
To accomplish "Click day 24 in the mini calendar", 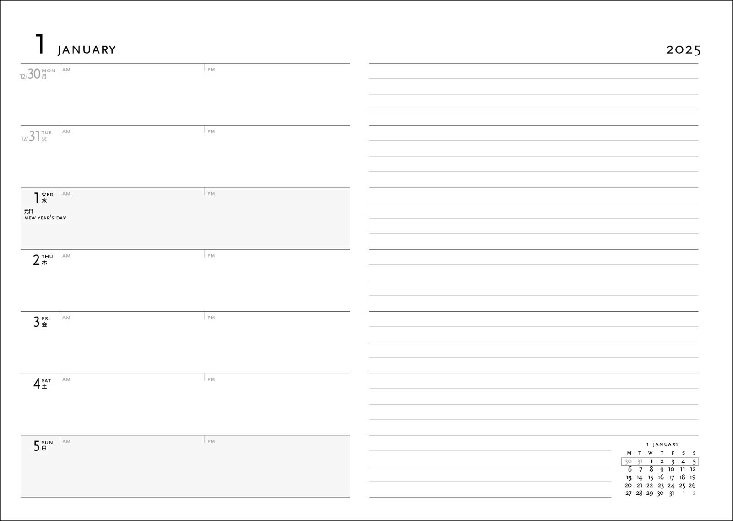I will tap(671, 486).
